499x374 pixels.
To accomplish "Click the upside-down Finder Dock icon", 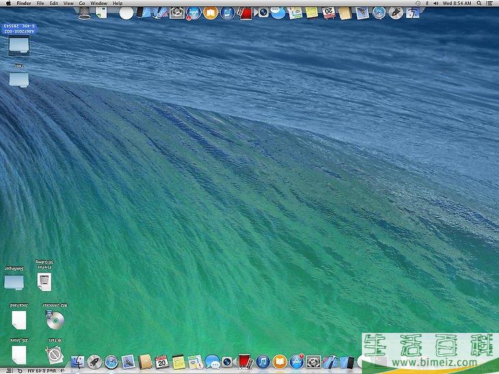I will 413,13.
